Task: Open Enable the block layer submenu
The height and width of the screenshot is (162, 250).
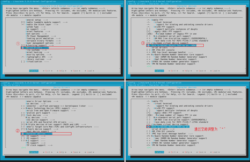Action: 40,25
